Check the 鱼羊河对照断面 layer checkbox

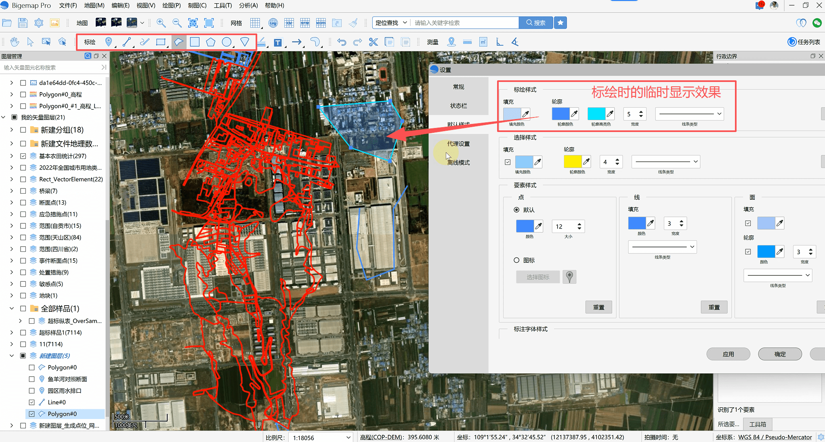point(31,379)
